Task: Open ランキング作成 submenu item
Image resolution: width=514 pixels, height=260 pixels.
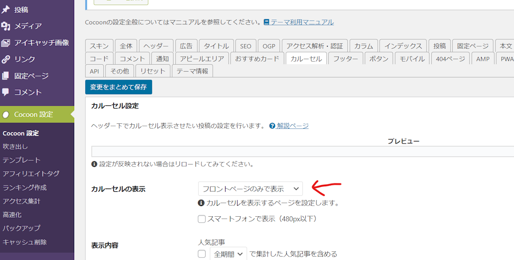Action: point(24,188)
